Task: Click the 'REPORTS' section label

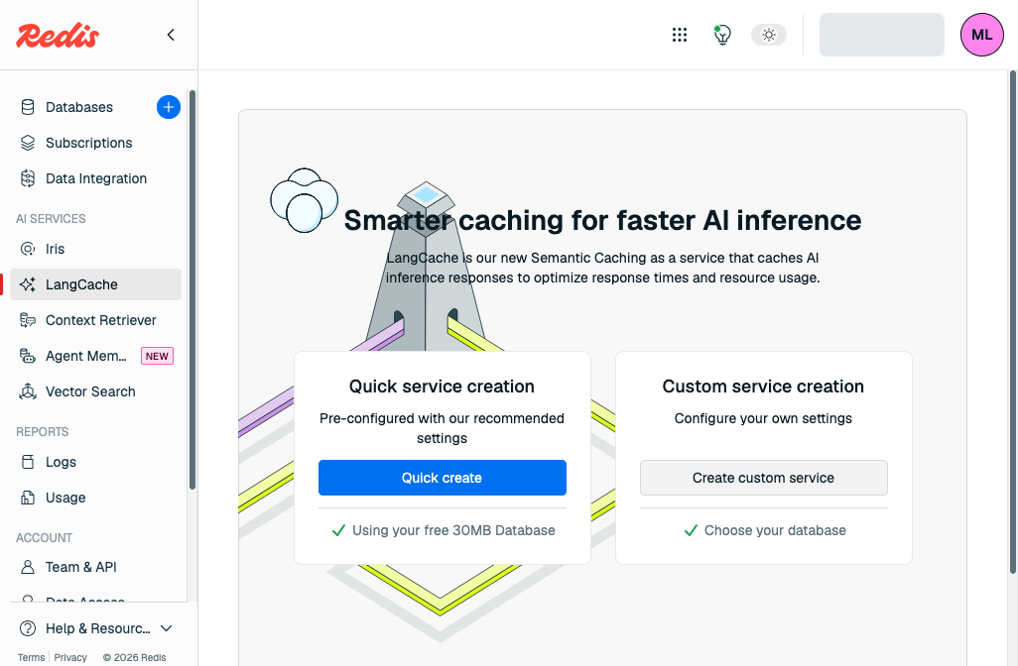Action: (43, 432)
